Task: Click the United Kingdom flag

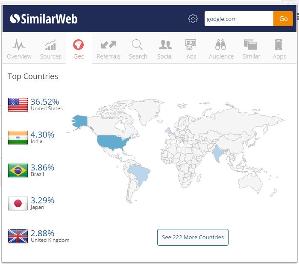Action: [x=18, y=236]
